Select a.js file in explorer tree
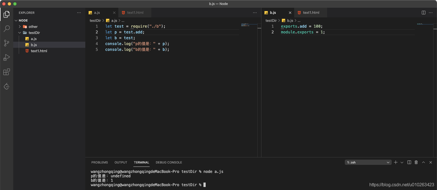437x190 pixels. coord(49,39)
